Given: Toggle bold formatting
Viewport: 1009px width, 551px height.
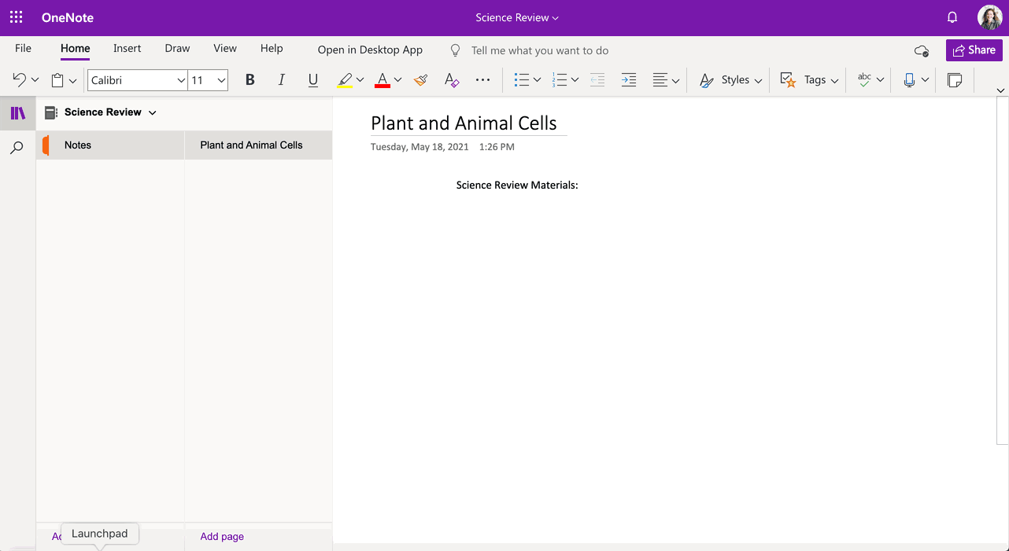Looking at the screenshot, I should coord(249,79).
